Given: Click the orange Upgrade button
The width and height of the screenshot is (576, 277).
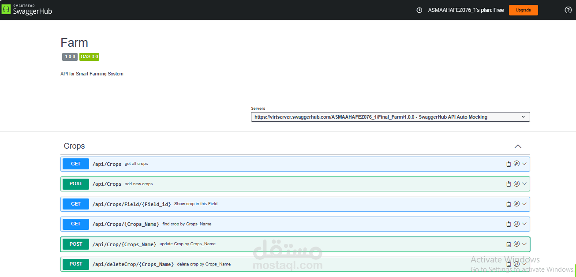Looking at the screenshot, I should [524, 10].
